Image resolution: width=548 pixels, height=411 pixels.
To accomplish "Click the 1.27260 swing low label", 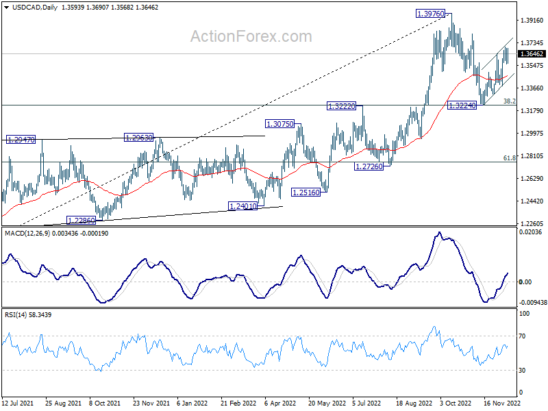I will [369, 166].
